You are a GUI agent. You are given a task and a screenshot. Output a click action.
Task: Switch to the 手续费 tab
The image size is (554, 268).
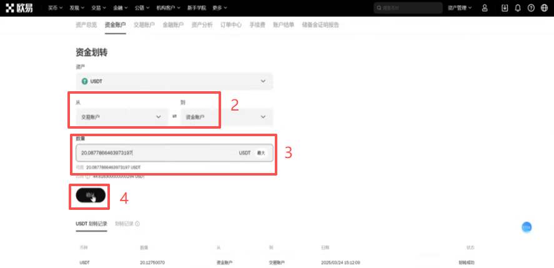point(257,25)
